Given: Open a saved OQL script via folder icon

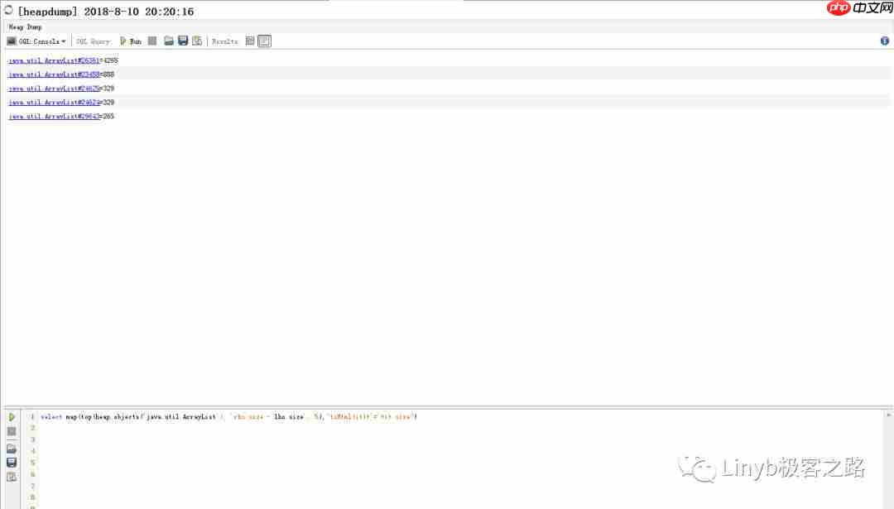Looking at the screenshot, I should pyautogui.click(x=167, y=41).
